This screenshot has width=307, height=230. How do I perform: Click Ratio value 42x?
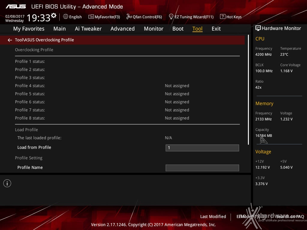pyautogui.click(x=258, y=87)
